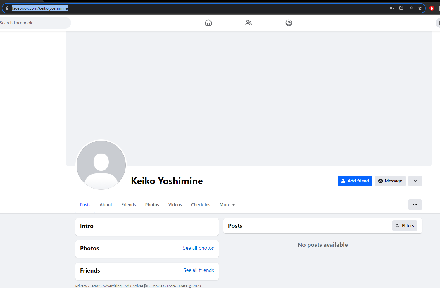The height and width of the screenshot is (288, 440).
Task: Switch to the Videos tab
Action: (175, 205)
